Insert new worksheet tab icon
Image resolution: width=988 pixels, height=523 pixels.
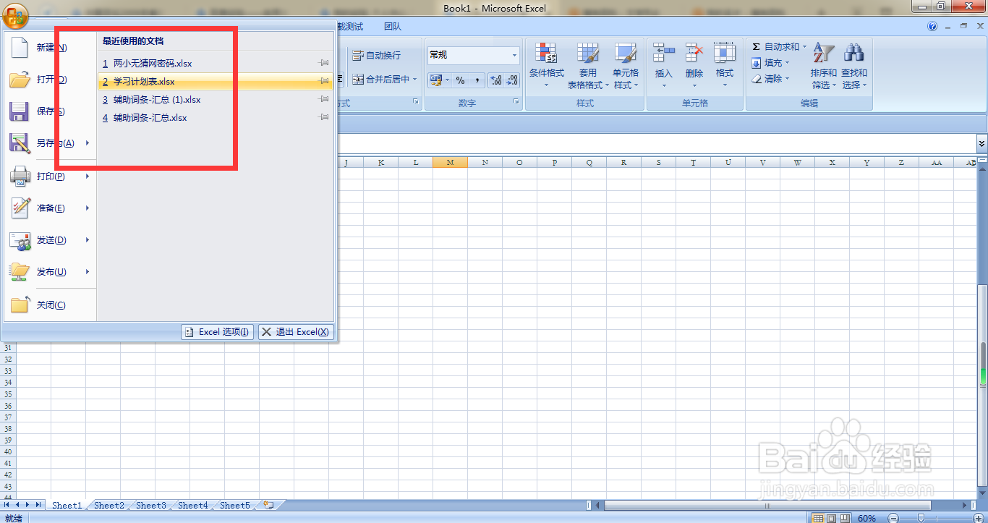pos(268,506)
